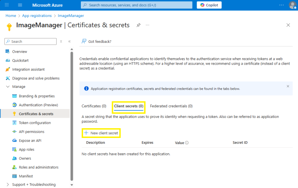Open Token configuration in sidebar
This screenshot has height=188, width=298.
tap(35, 123)
